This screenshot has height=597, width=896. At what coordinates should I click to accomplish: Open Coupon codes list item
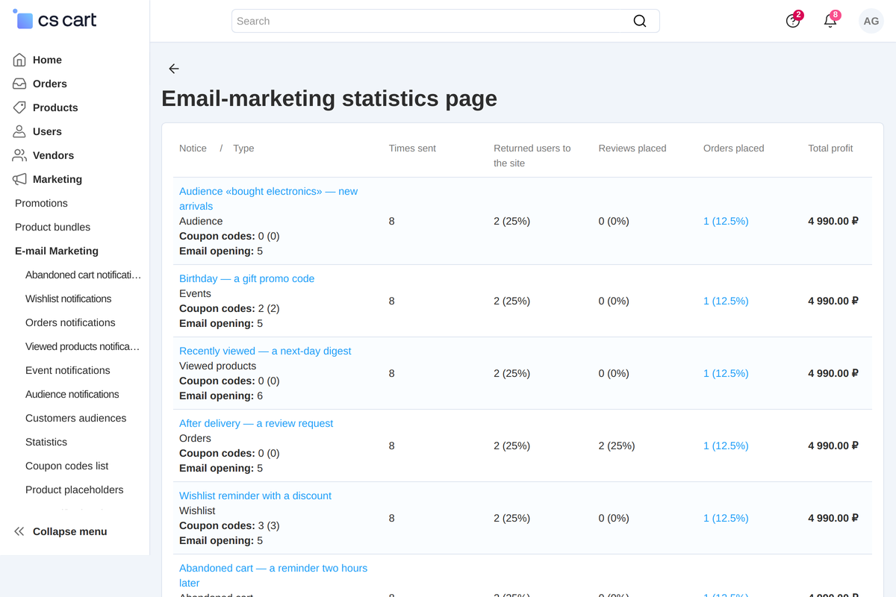pos(66,466)
